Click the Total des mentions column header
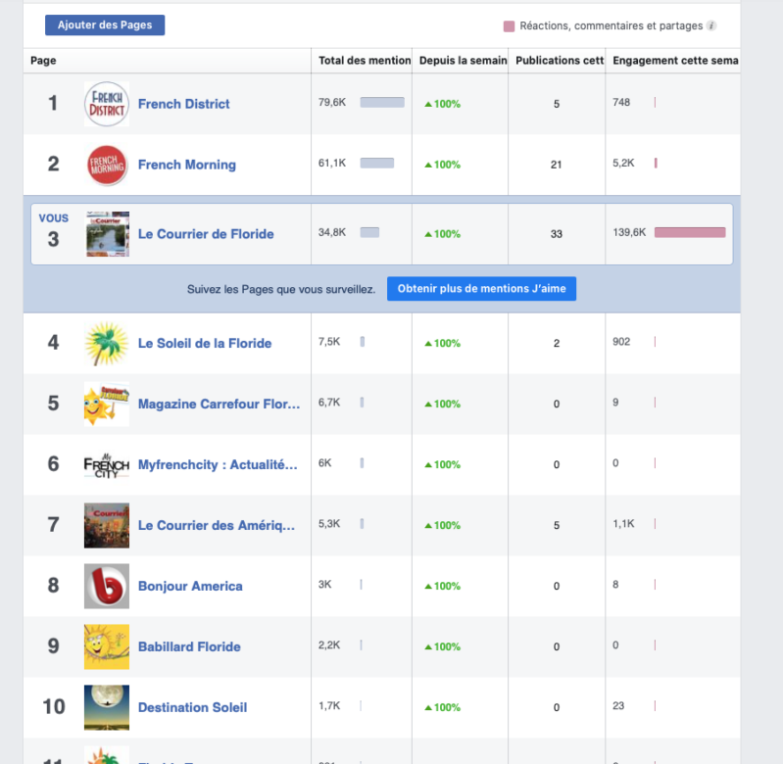 point(364,61)
